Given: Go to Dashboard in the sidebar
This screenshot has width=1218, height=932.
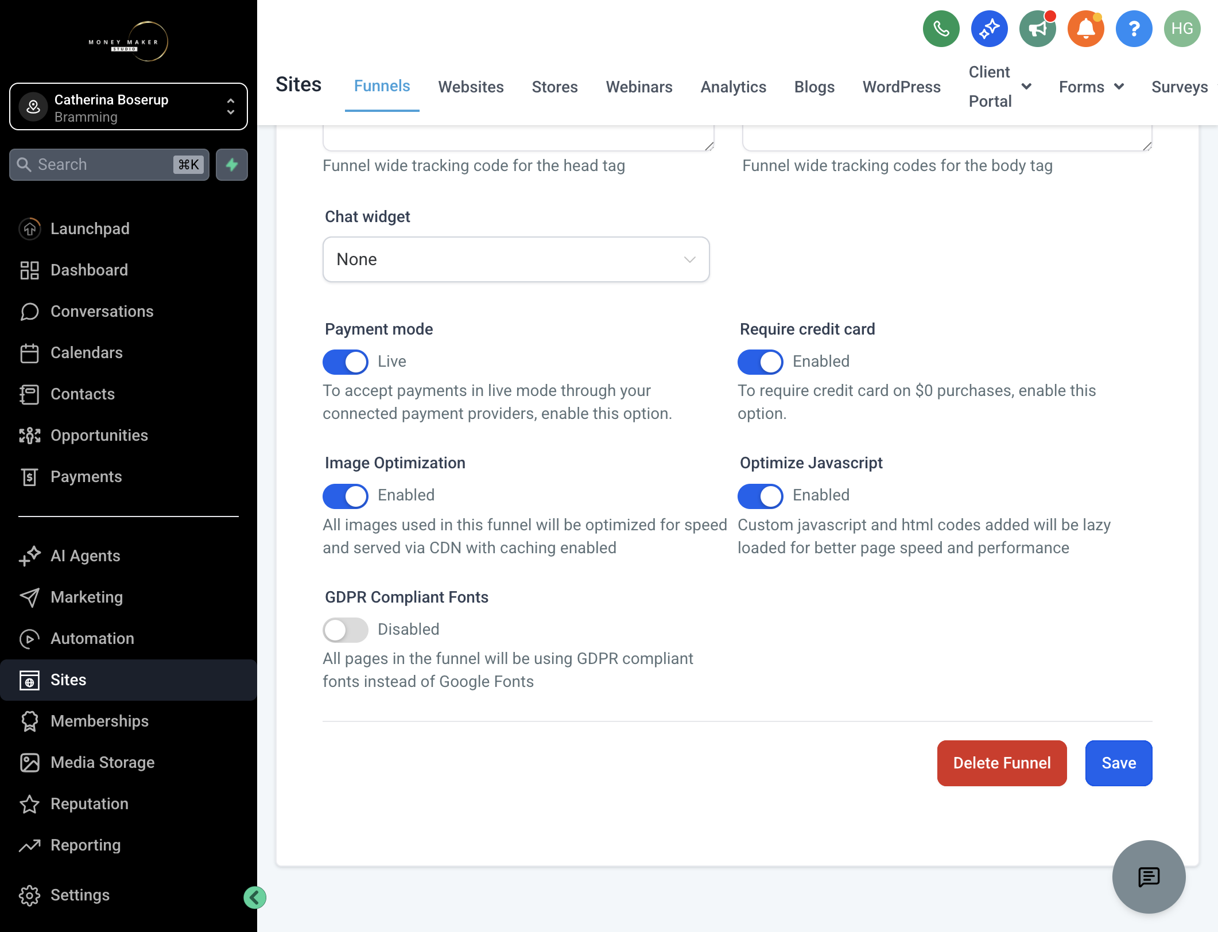Looking at the screenshot, I should (129, 270).
